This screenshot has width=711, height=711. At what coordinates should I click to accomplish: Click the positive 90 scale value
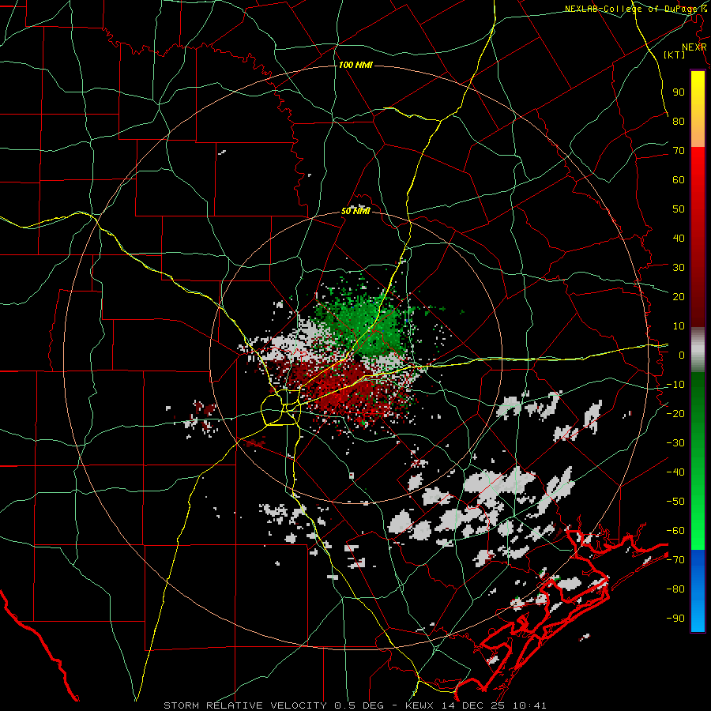tap(679, 92)
